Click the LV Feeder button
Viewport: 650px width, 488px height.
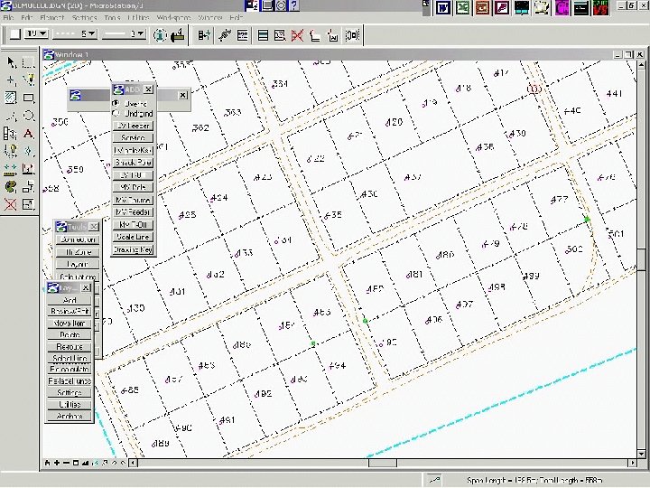click(x=133, y=126)
